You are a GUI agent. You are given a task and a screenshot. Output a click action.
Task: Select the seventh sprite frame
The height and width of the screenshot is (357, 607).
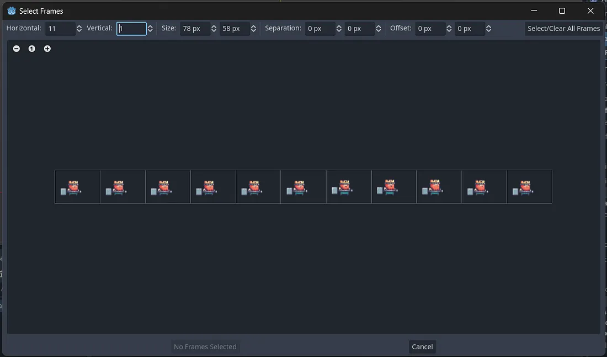point(349,187)
